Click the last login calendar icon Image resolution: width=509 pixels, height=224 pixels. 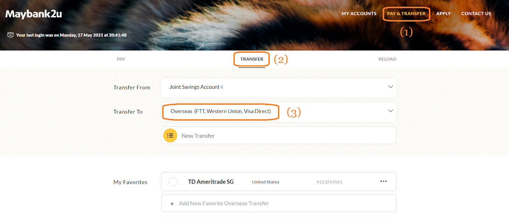pyautogui.click(x=10, y=35)
